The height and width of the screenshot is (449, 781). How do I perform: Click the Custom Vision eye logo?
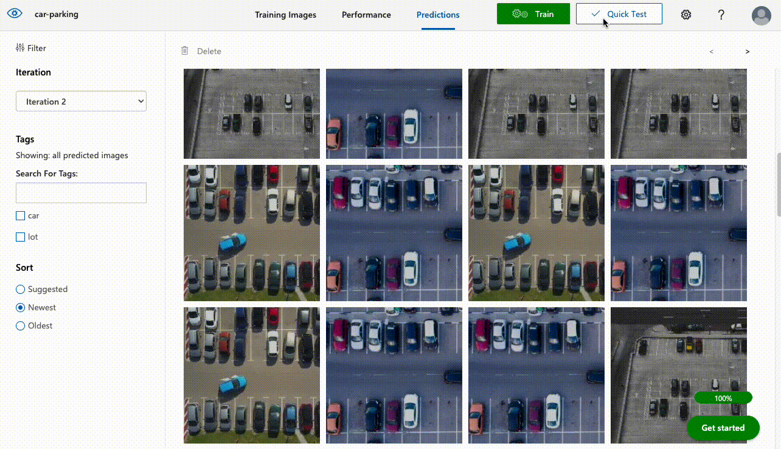pos(16,14)
